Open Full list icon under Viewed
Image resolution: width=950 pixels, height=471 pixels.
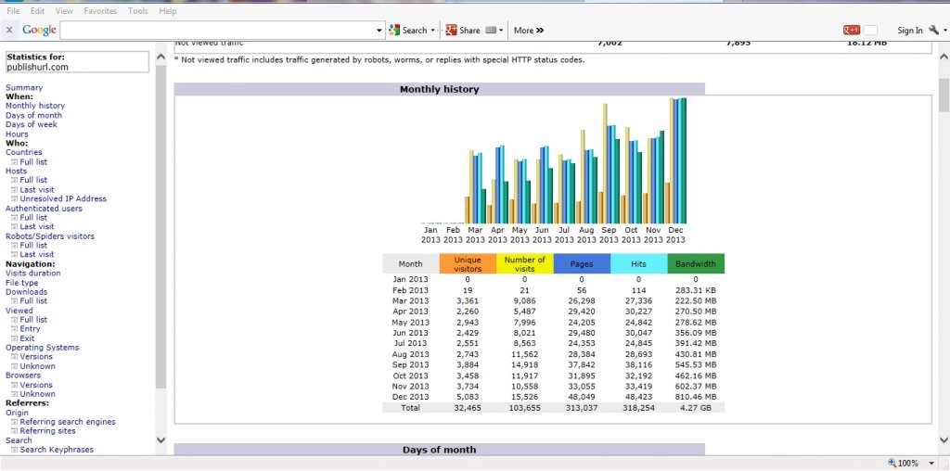pyautogui.click(x=15, y=320)
